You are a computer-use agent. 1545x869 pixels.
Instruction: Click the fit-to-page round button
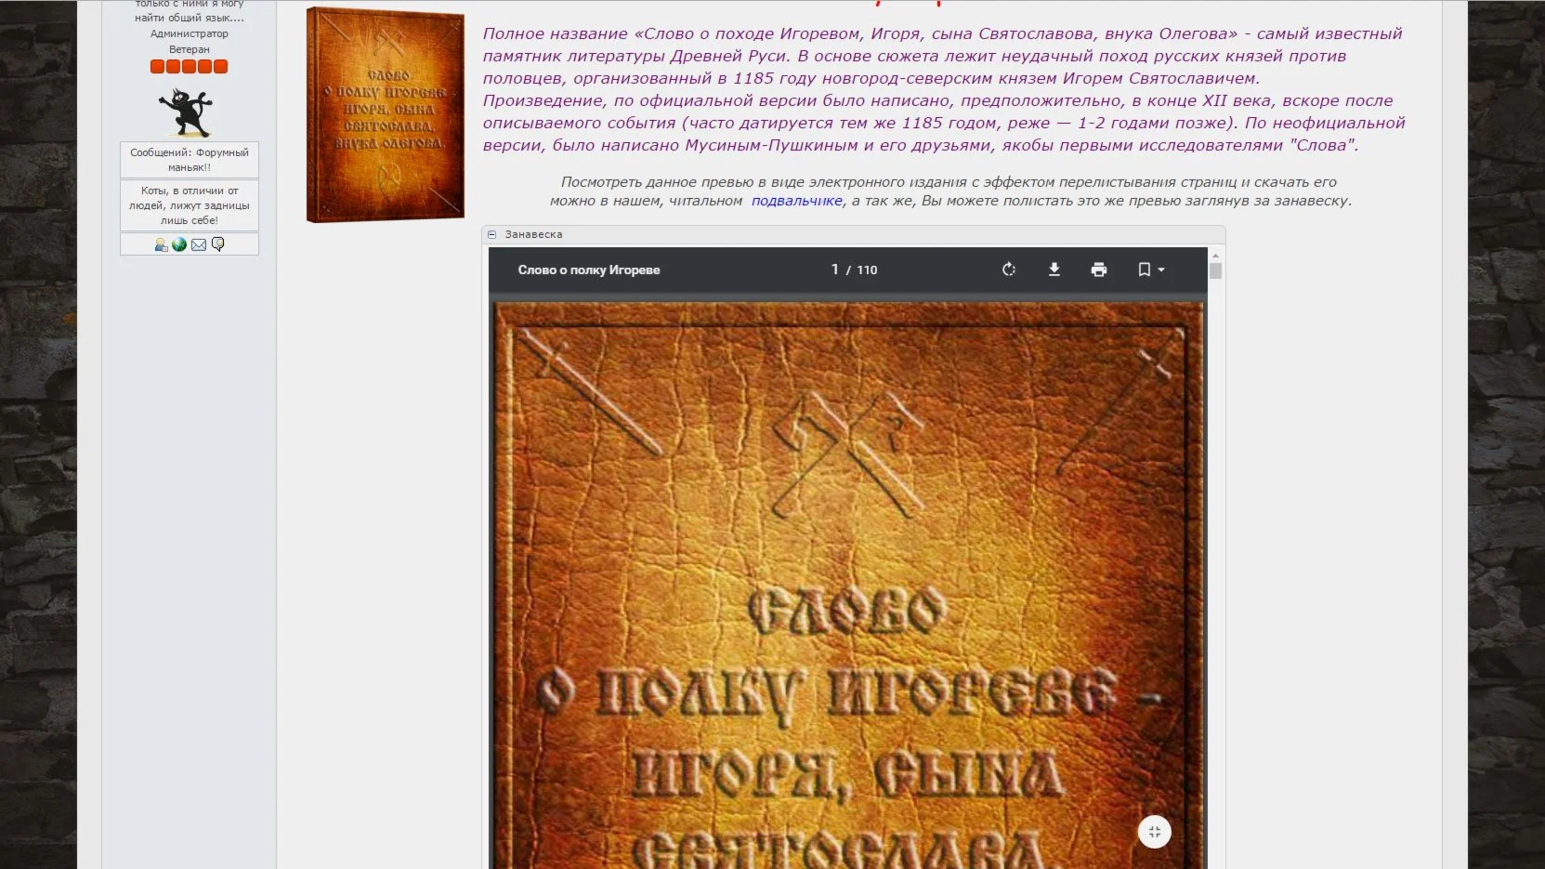(x=1155, y=832)
